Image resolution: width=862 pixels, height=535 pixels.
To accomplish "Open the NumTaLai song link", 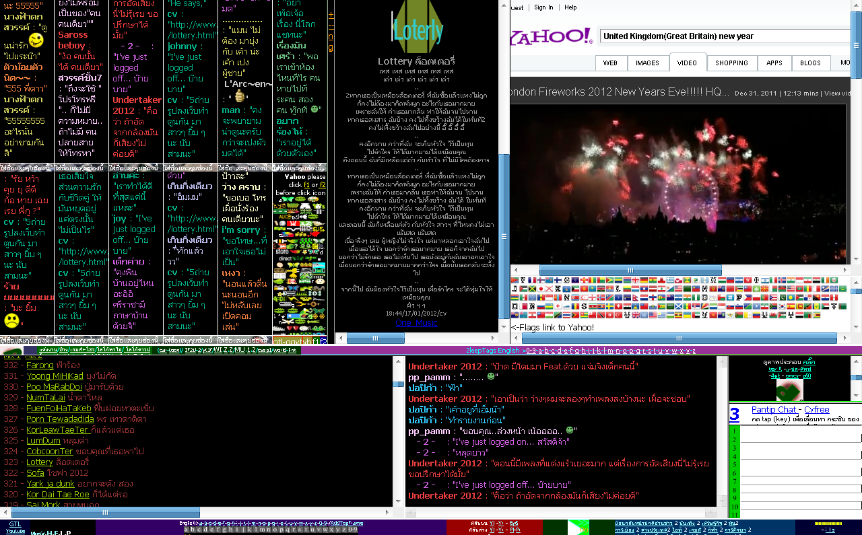I will click(x=45, y=398).
